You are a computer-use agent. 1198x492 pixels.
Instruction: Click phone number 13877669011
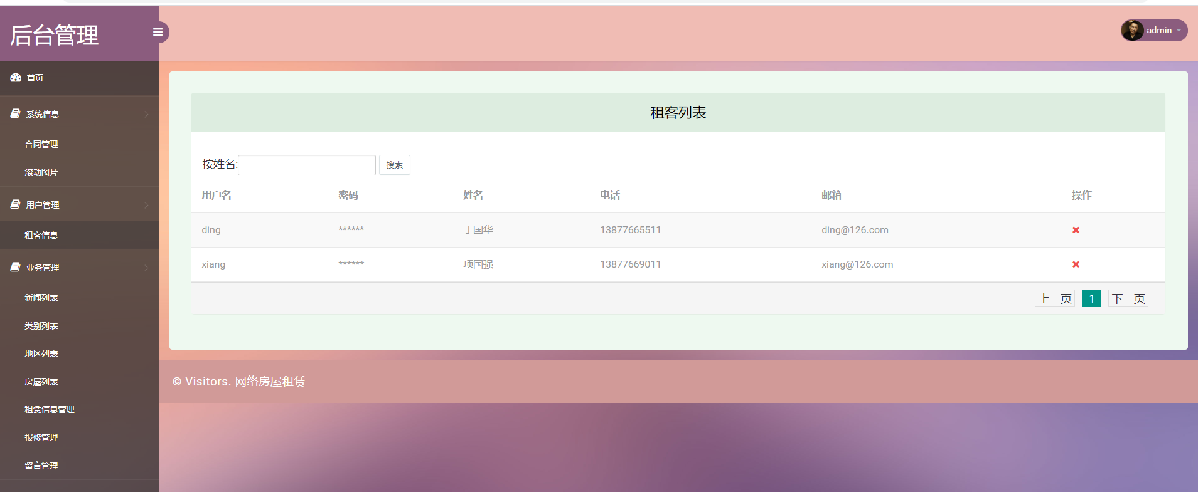point(631,264)
